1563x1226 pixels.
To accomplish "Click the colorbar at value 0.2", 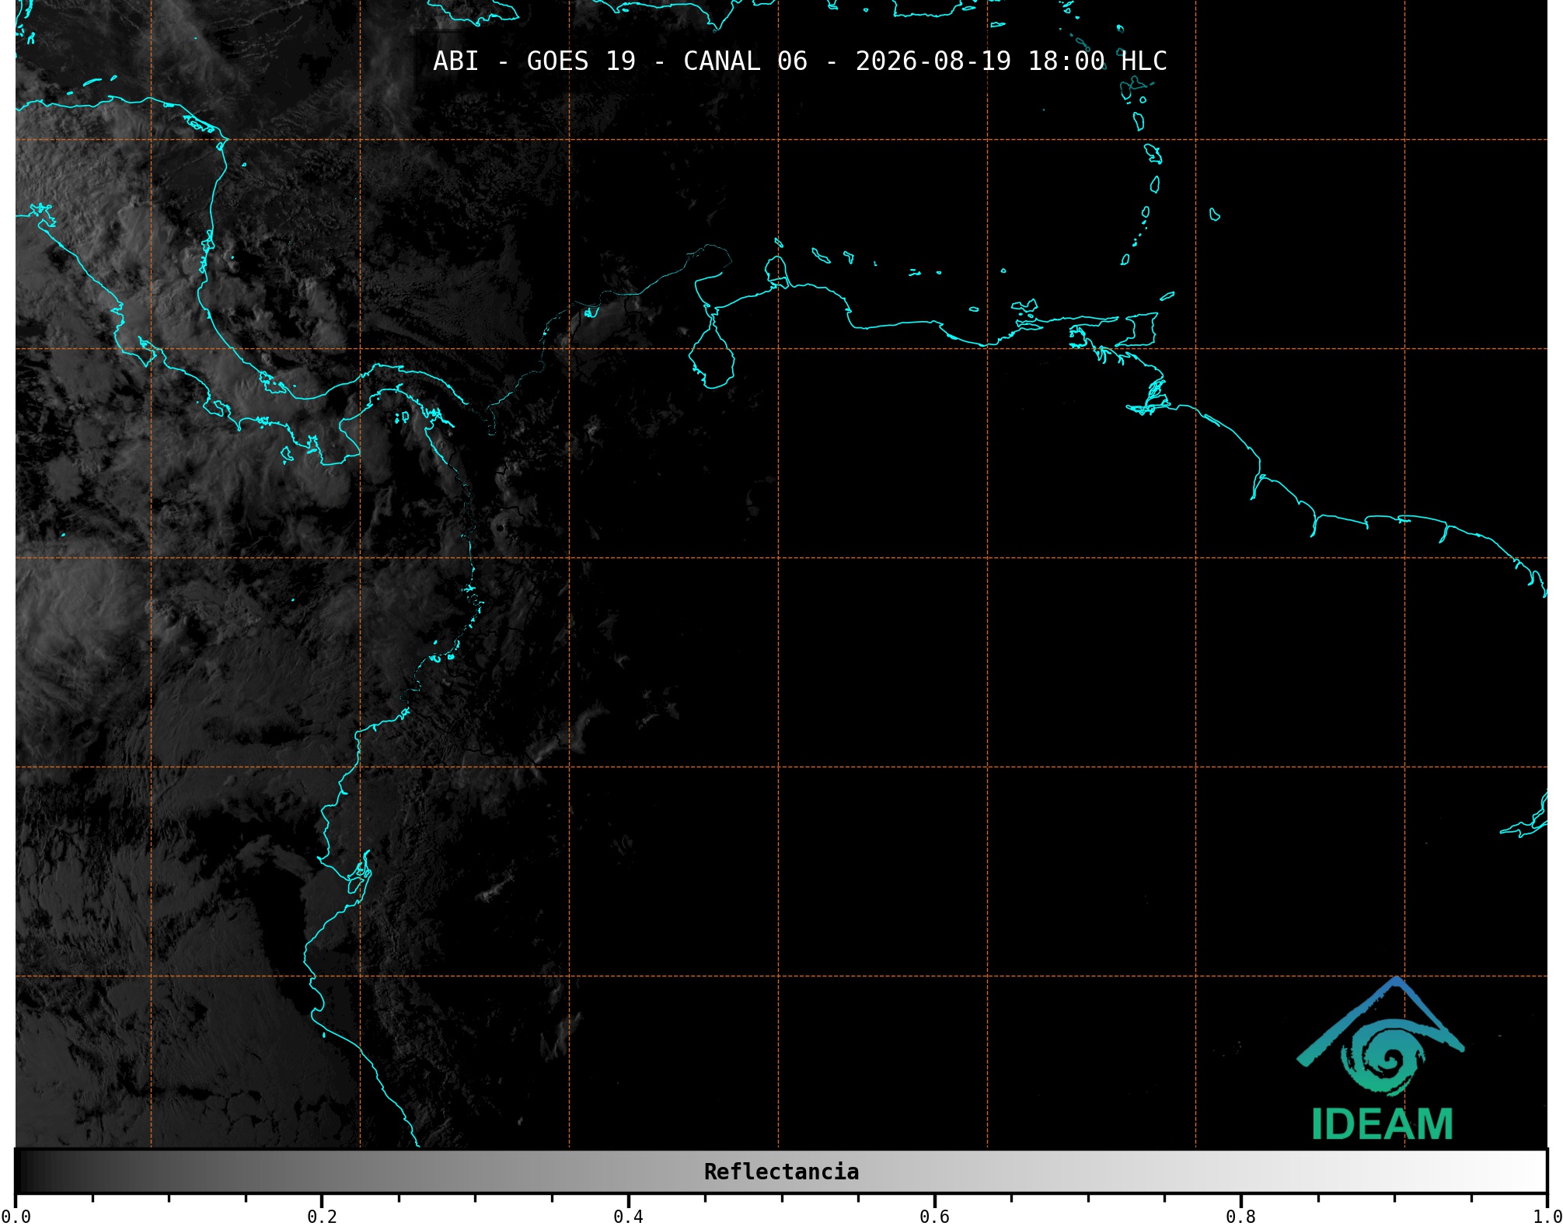I will click(x=322, y=1172).
